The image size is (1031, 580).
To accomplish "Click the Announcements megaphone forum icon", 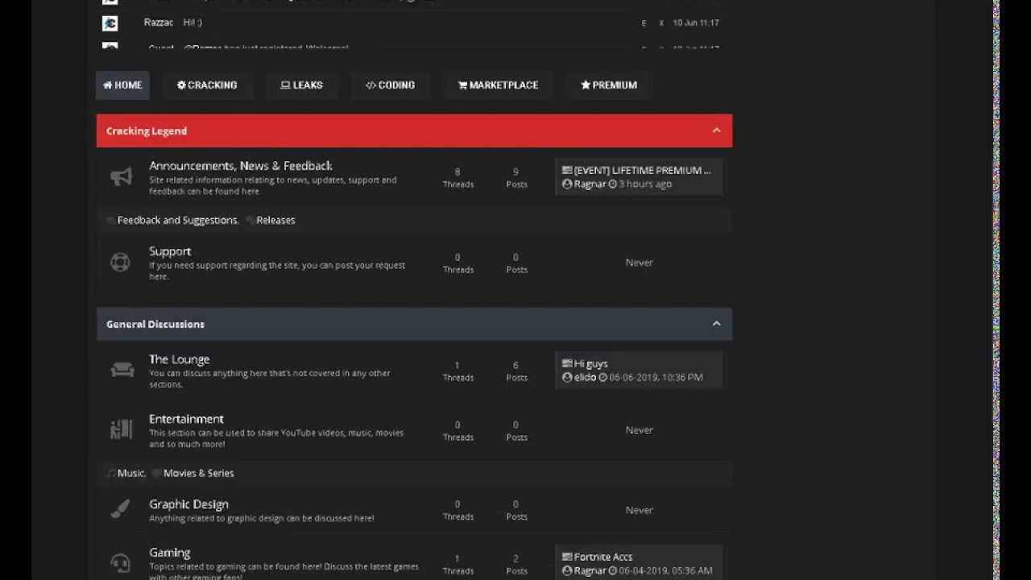I will tap(121, 177).
